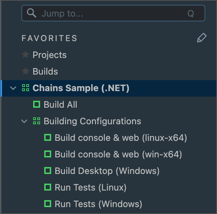The width and height of the screenshot is (217, 214).
Task: Collapse the Building Configurations subproject
Action: [25, 121]
